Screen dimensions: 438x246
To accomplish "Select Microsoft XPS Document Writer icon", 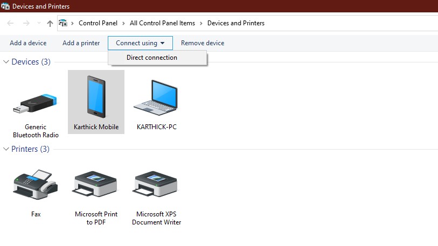I will [x=156, y=184].
